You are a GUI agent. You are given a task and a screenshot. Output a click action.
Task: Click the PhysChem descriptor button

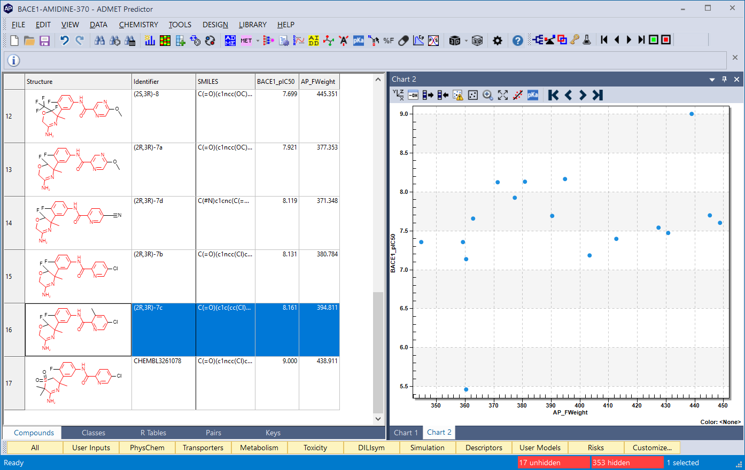[147, 448]
